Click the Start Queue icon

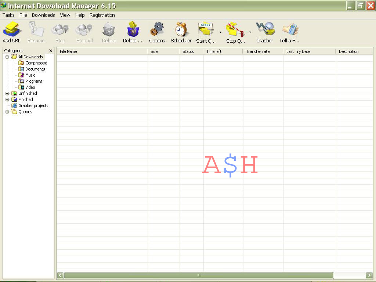(206, 29)
